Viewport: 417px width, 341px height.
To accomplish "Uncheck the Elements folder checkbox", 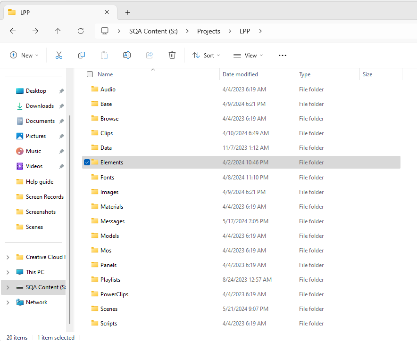I will [x=87, y=162].
